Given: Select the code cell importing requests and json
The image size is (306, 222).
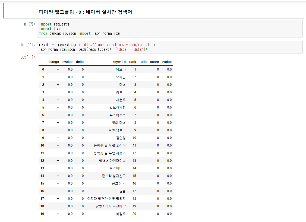Looking at the screenshot, I should coord(170,29).
